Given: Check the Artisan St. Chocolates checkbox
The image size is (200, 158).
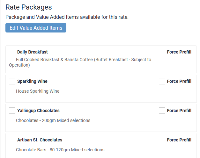Looking at the screenshot, I should [x=12, y=140].
